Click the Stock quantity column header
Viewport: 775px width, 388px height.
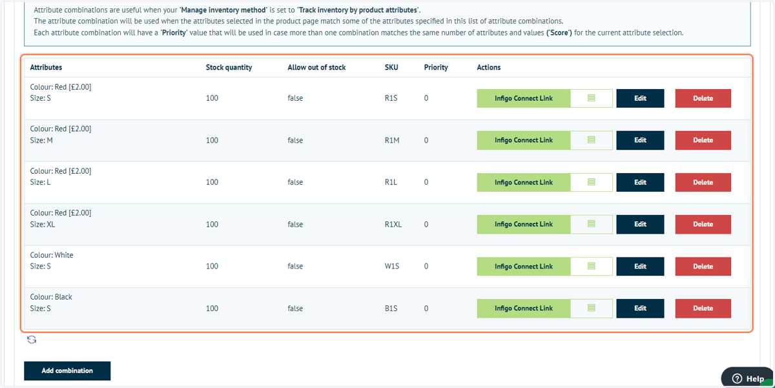point(229,67)
